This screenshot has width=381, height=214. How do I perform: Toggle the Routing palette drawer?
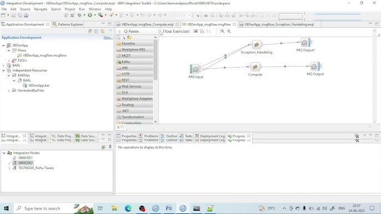tap(134, 105)
